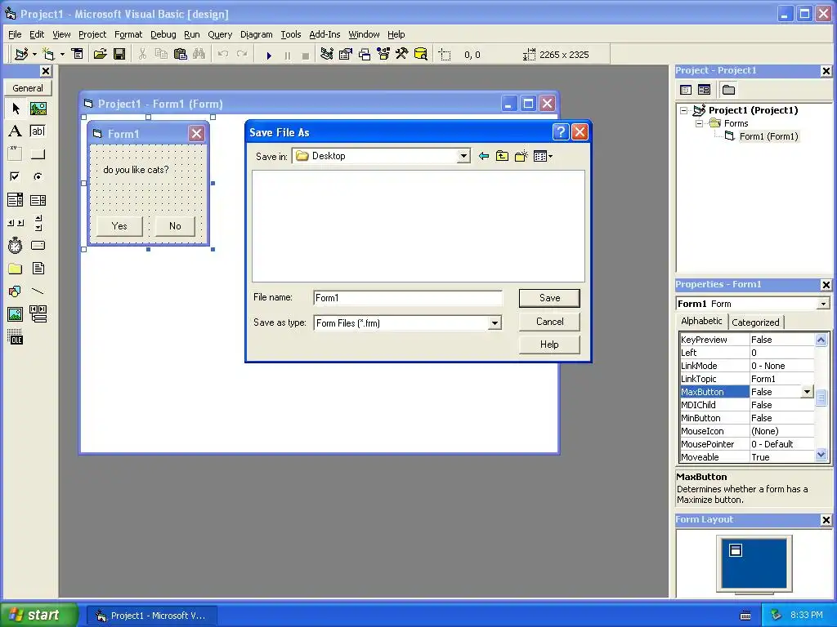This screenshot has width=837, height=627.
Task: Open the Project menu
Action: pos(92,34)
